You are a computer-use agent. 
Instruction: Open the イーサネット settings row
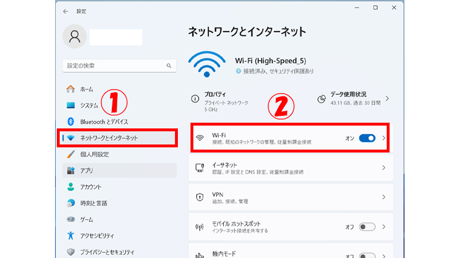coord(291,168)
